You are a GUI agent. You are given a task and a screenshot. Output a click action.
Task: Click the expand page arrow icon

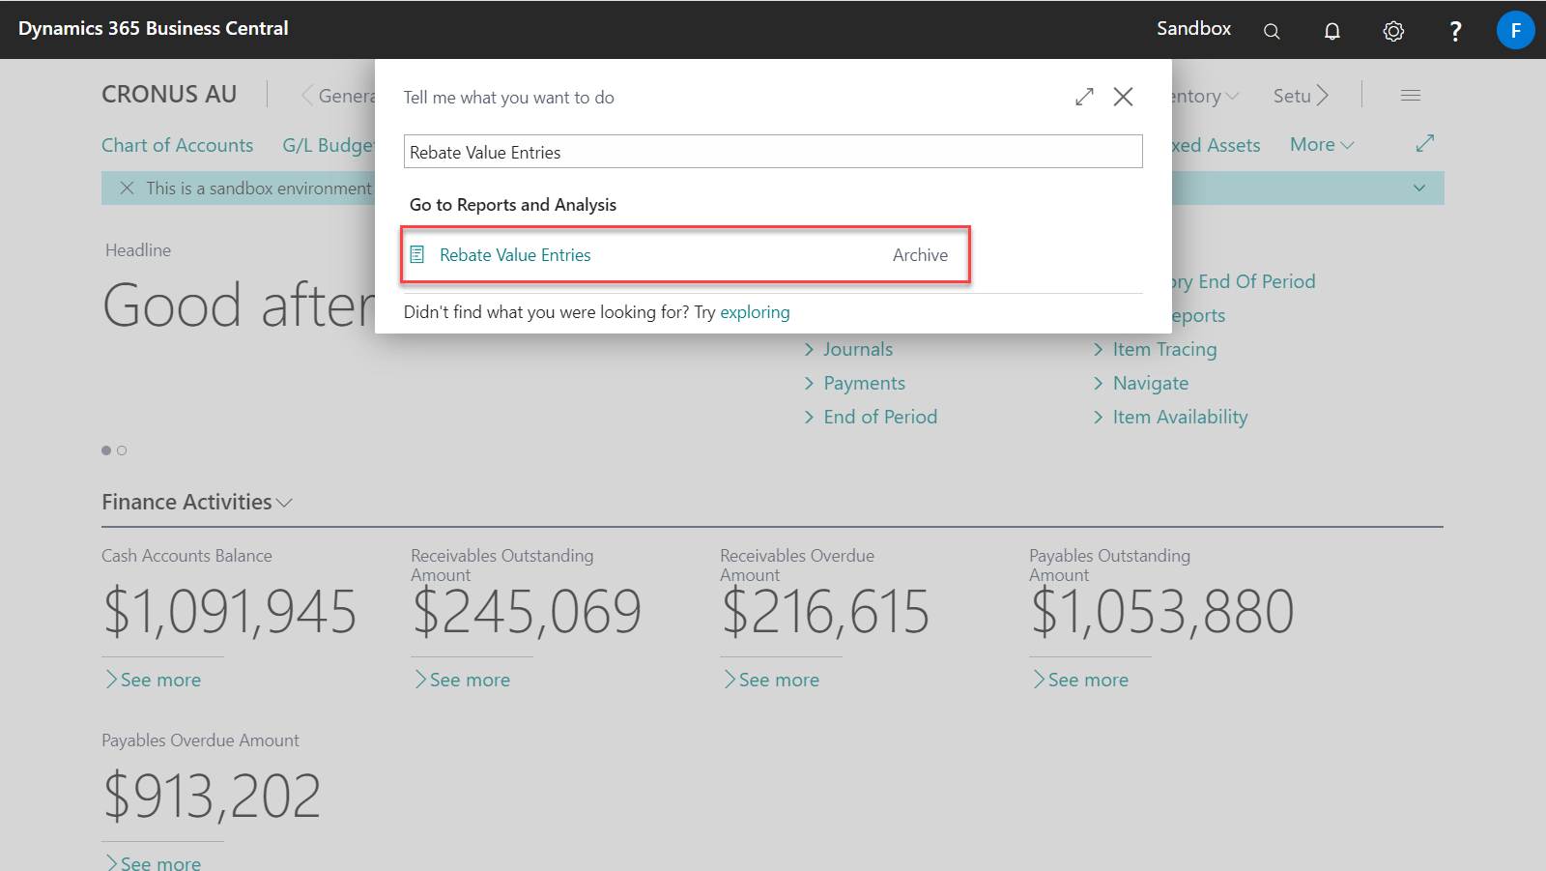tap(1425, 143)
